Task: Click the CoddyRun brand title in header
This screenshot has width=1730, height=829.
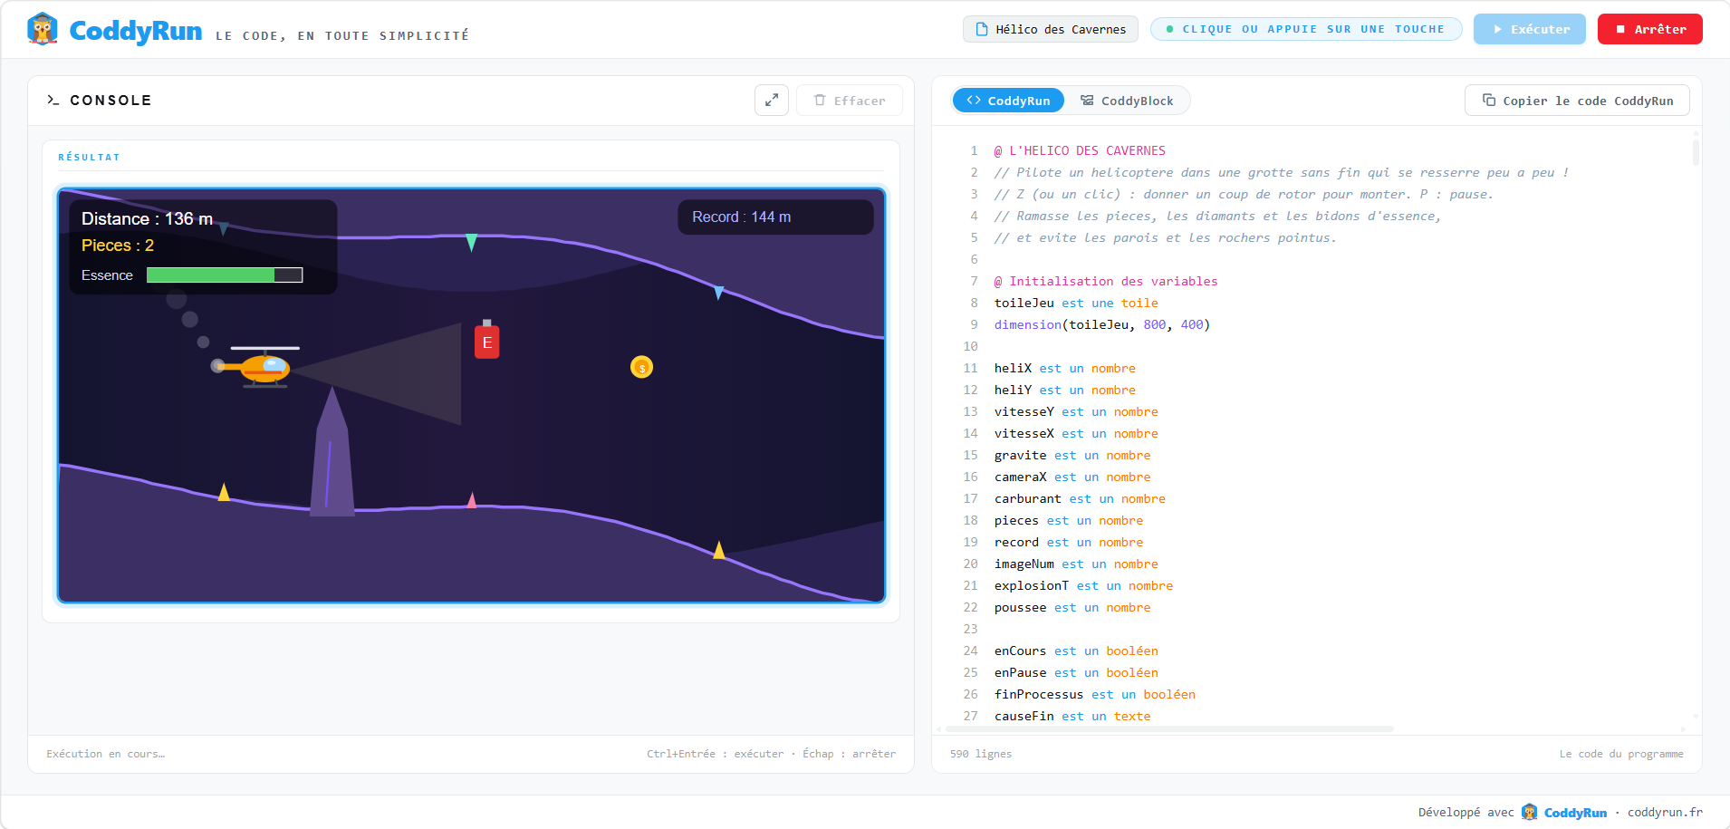Action: (136, 31)
